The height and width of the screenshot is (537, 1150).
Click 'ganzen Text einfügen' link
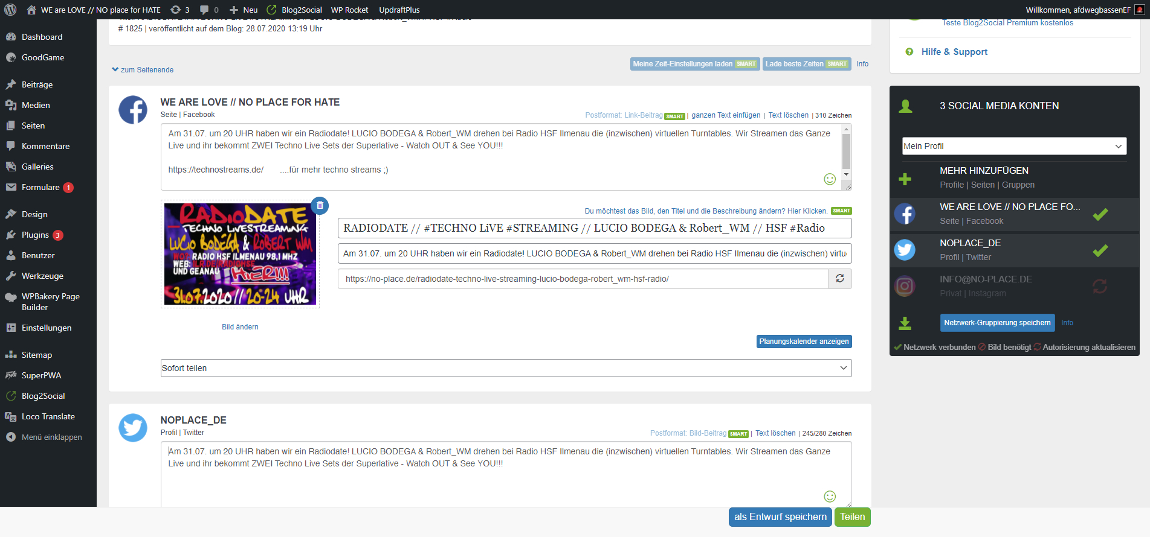click(x=726, y=115)
